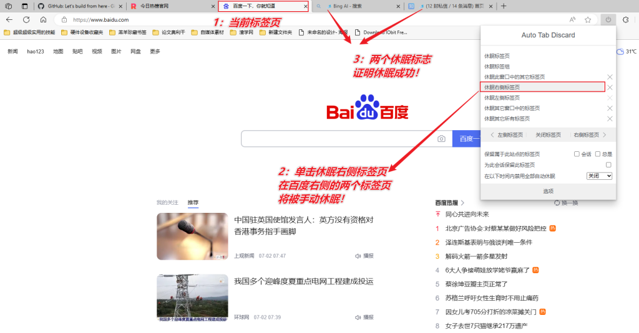Open hao123 link
639x333 pixels.
click(x=36, y=51)
